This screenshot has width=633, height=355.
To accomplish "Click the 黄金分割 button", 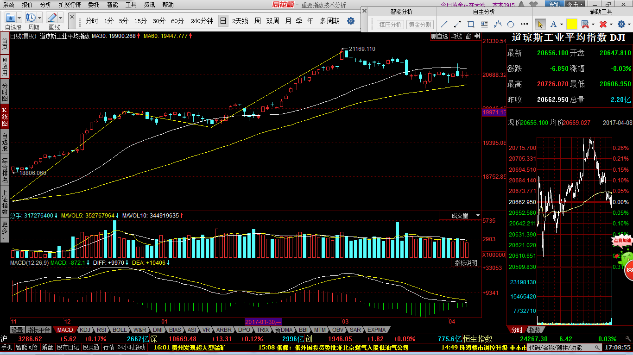I will click(420, 24).
